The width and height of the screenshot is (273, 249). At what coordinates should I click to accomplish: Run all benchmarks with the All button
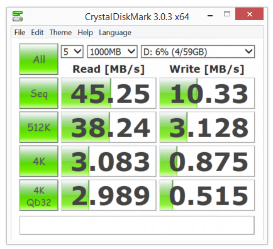(x=39, y=59)
